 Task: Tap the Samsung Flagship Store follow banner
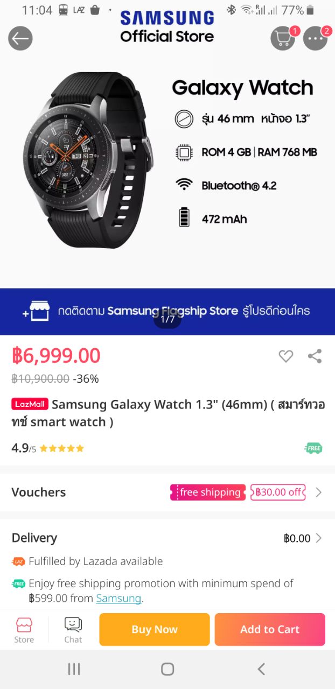[x=167, y=311]
